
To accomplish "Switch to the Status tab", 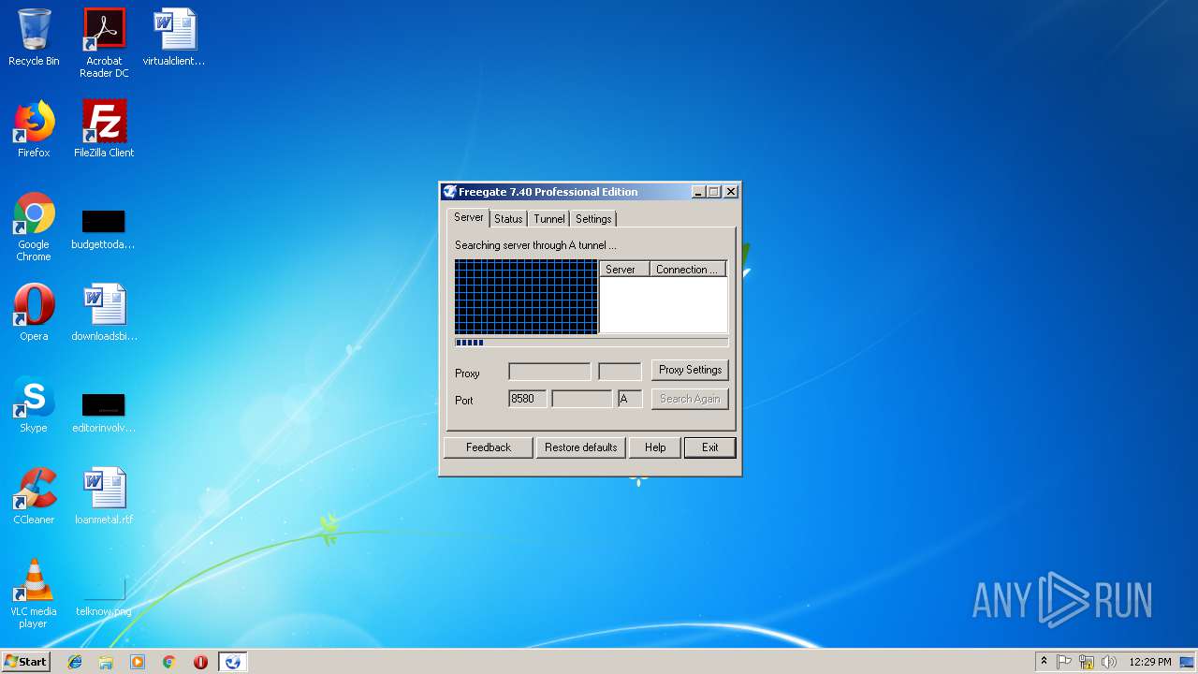I will [508, 219].
